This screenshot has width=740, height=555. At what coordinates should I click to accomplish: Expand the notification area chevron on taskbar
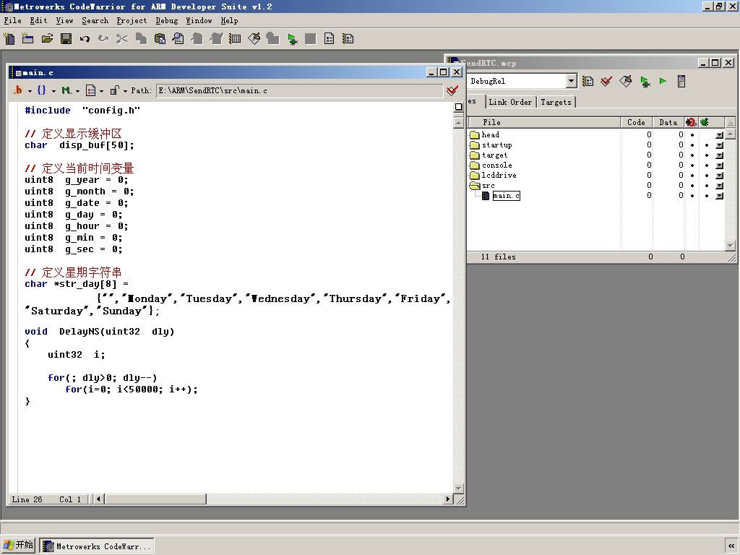(731, 546)
